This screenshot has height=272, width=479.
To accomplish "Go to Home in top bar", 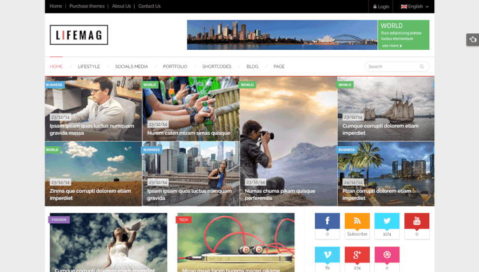I will pos(56,6).
